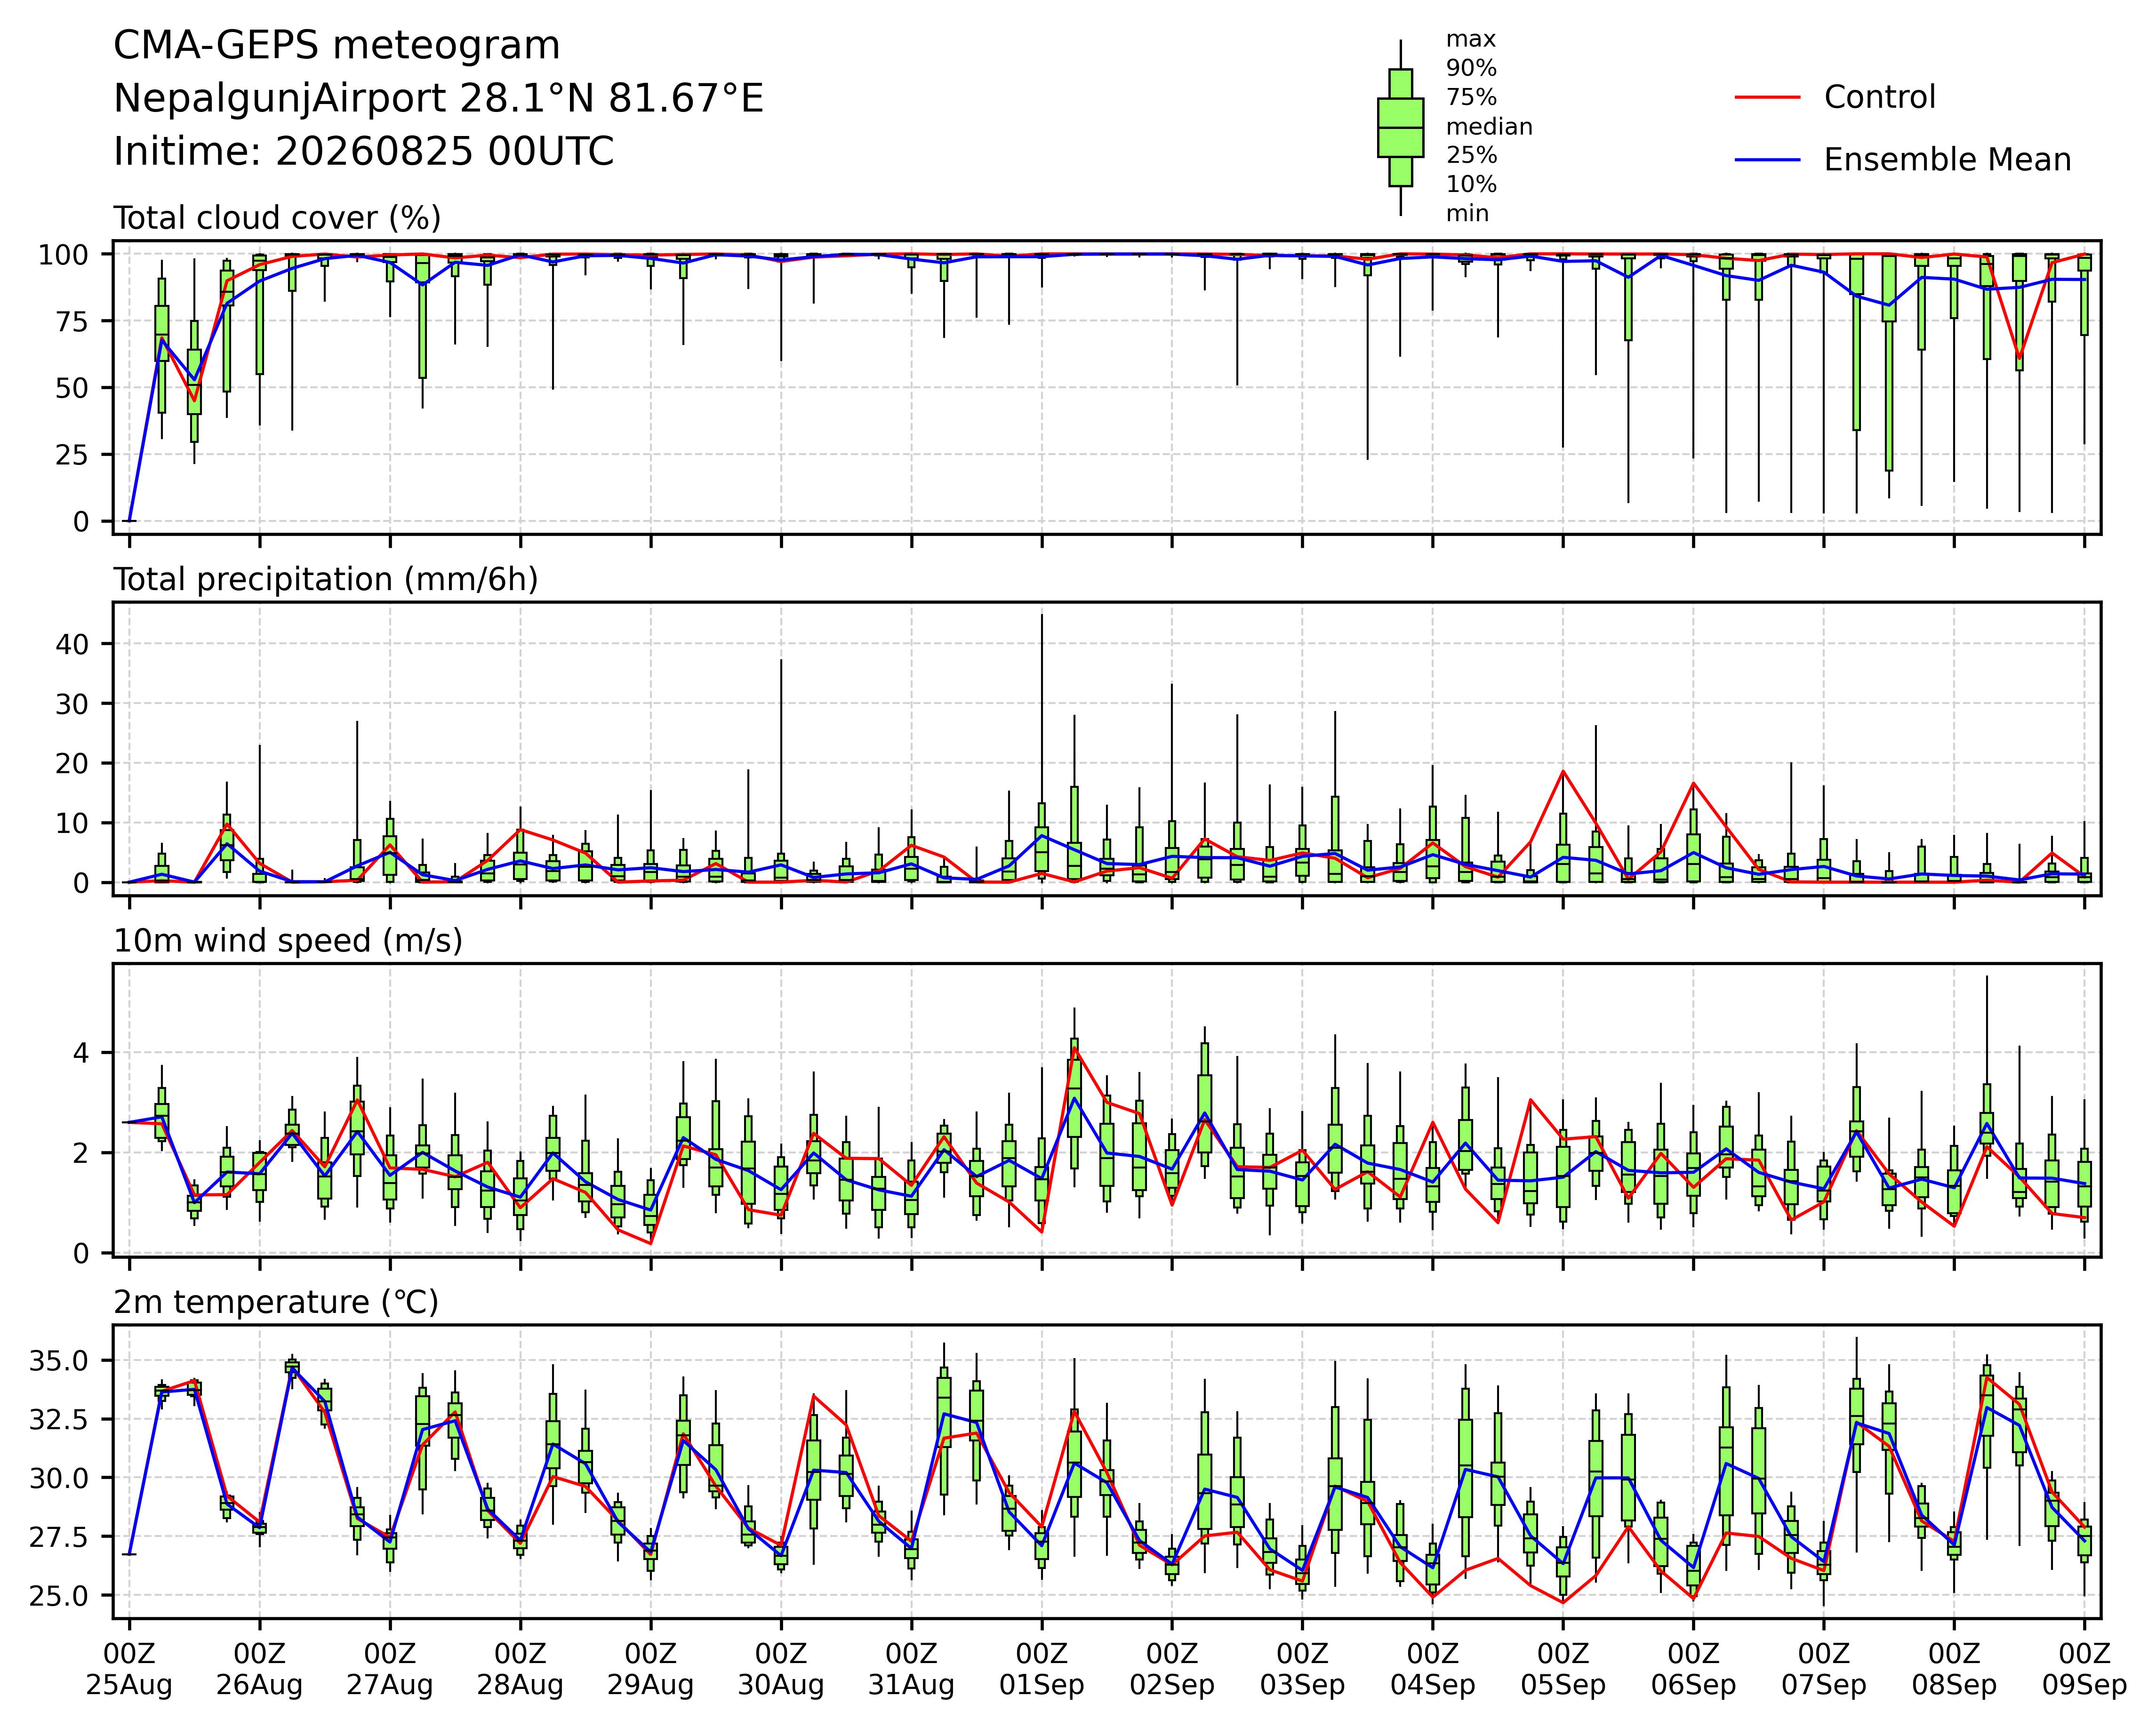Click the green box-plot legend icon

point(1400,128)
